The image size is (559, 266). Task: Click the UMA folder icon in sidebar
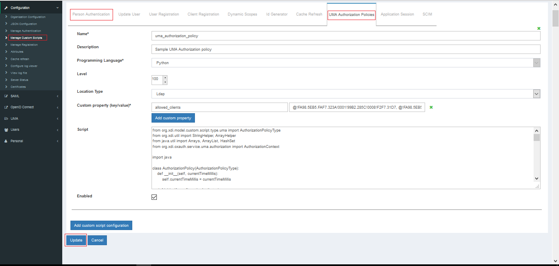pos(6,118)
